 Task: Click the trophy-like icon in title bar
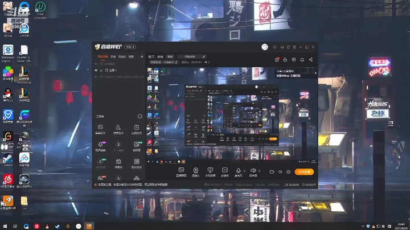click(x=288, y=47)
